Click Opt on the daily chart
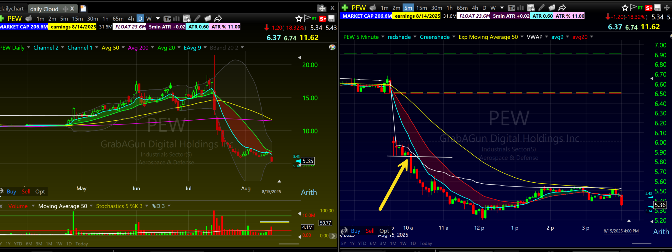Viewport: 672px width, 252px height. point(40,192)
